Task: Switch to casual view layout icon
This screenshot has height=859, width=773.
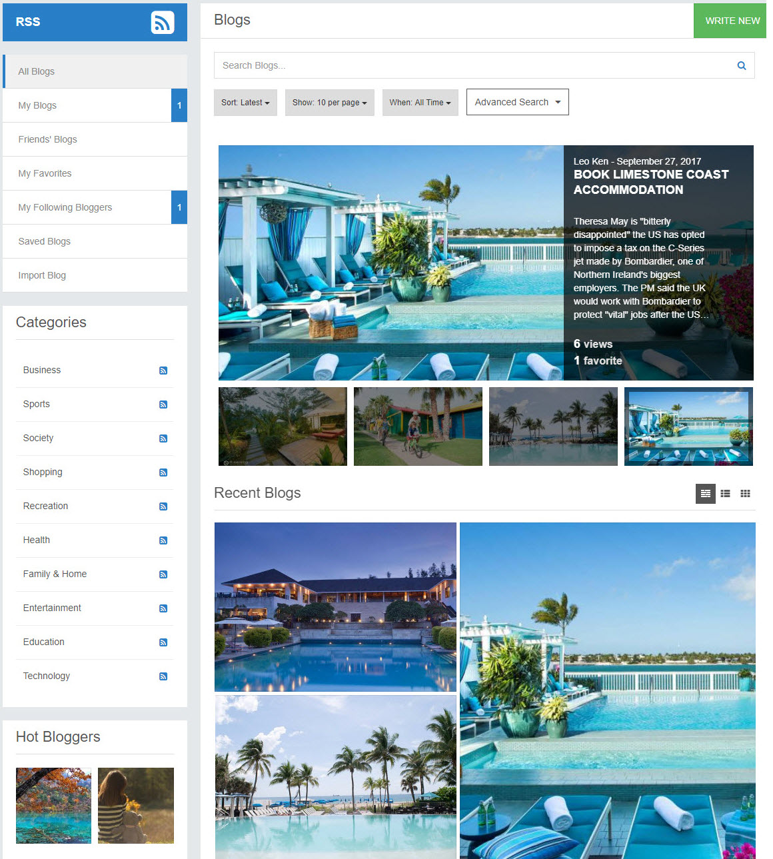Action: [706, 494]
